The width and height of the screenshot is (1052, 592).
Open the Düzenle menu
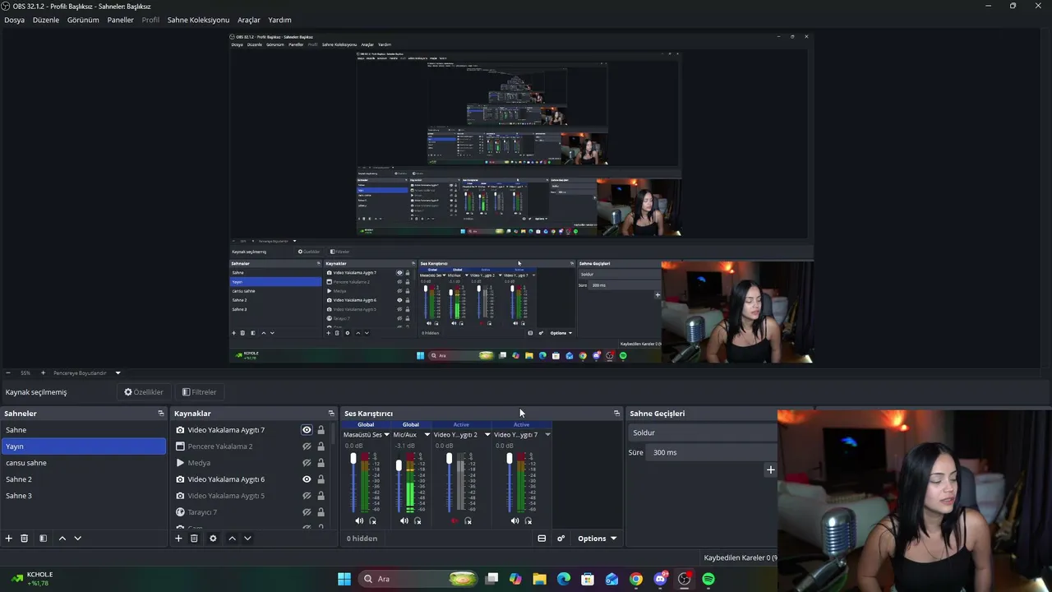point(46,20)
